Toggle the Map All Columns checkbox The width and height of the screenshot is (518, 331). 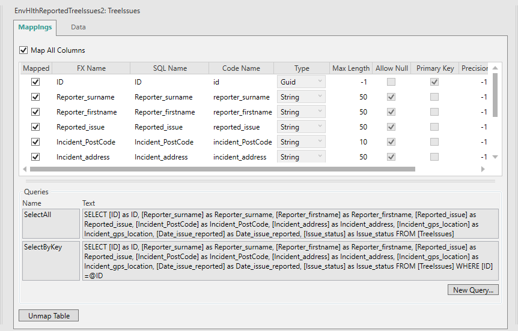(23, 50)
